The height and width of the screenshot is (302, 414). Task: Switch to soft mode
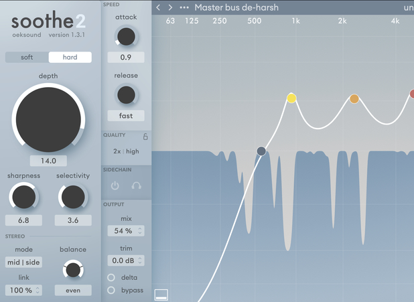tap(27, 57)
